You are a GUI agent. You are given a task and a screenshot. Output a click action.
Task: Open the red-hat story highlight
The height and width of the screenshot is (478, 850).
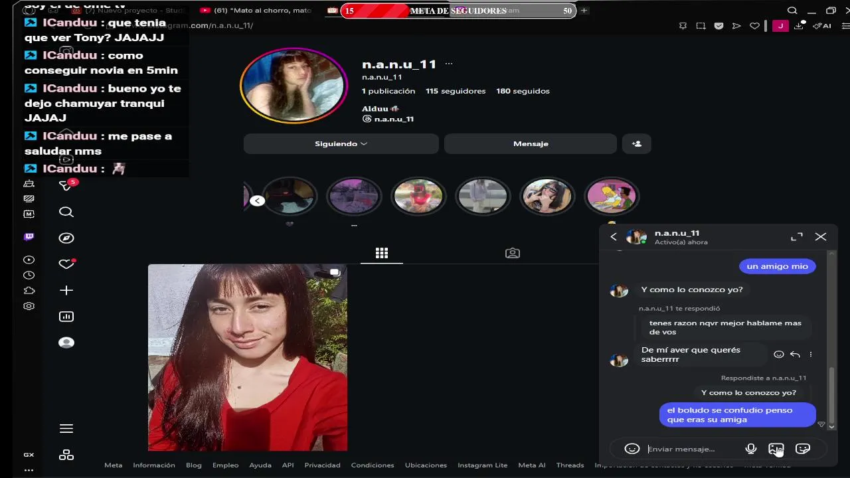pyautogui.click(x=418, y=197)
